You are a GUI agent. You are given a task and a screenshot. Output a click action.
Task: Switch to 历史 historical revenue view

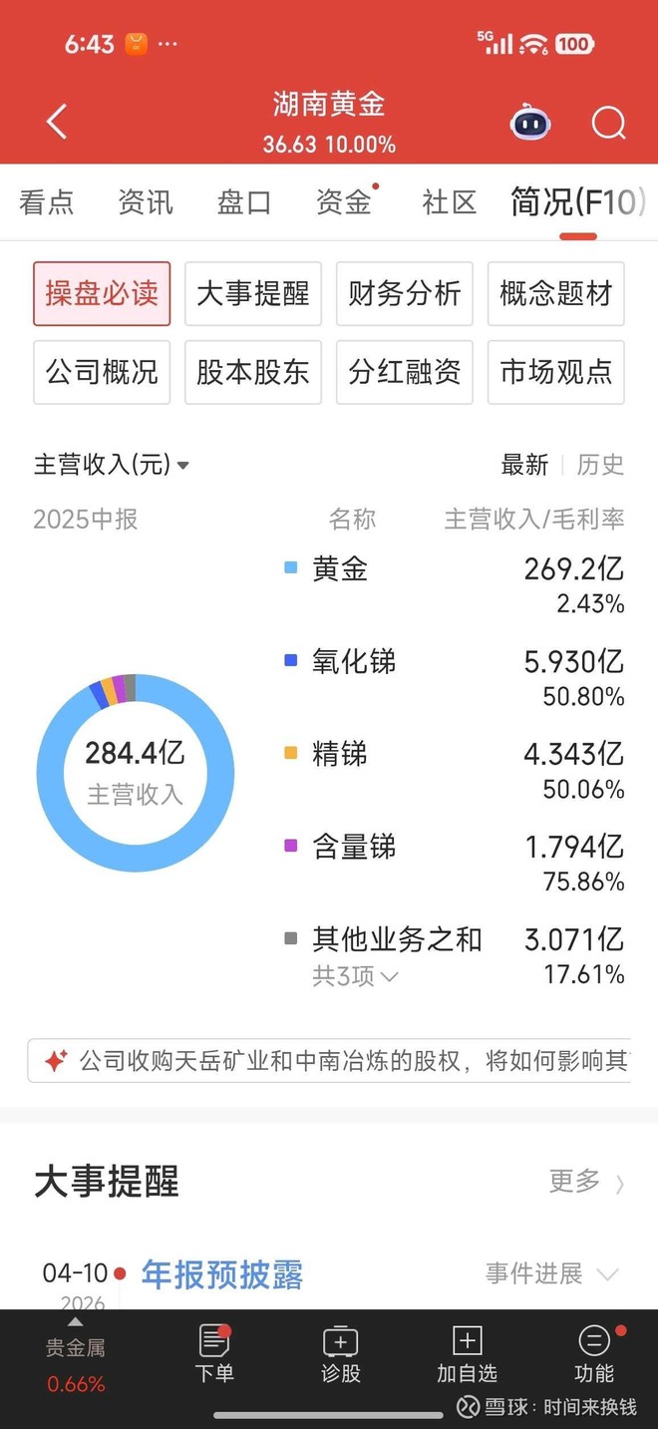point(600,465)
